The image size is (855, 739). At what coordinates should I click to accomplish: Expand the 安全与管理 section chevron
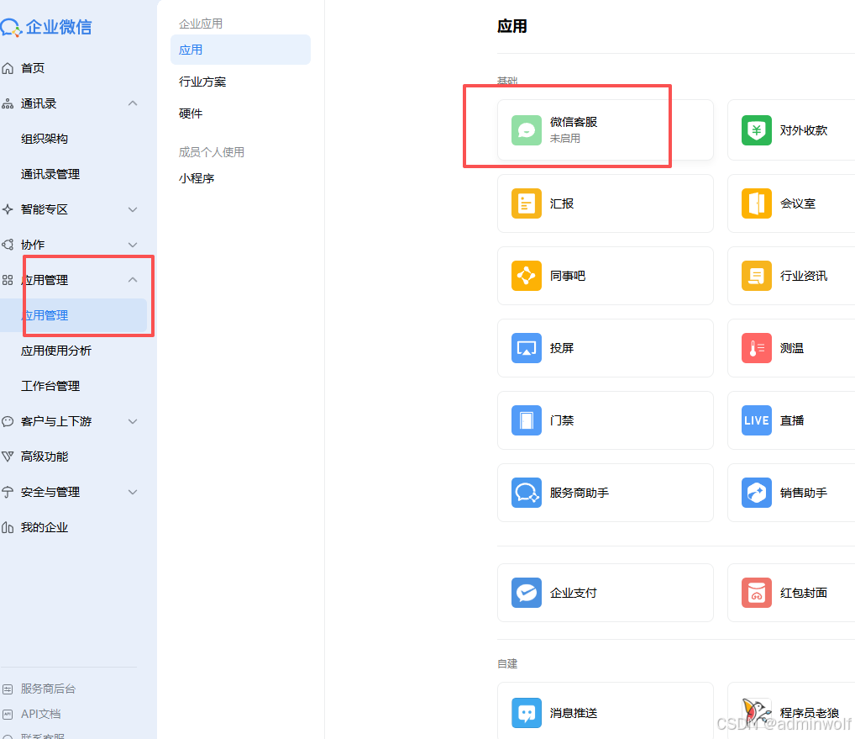[x=133, y=493]
